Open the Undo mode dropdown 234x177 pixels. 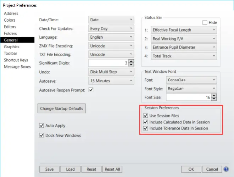[x=111, y=72]
